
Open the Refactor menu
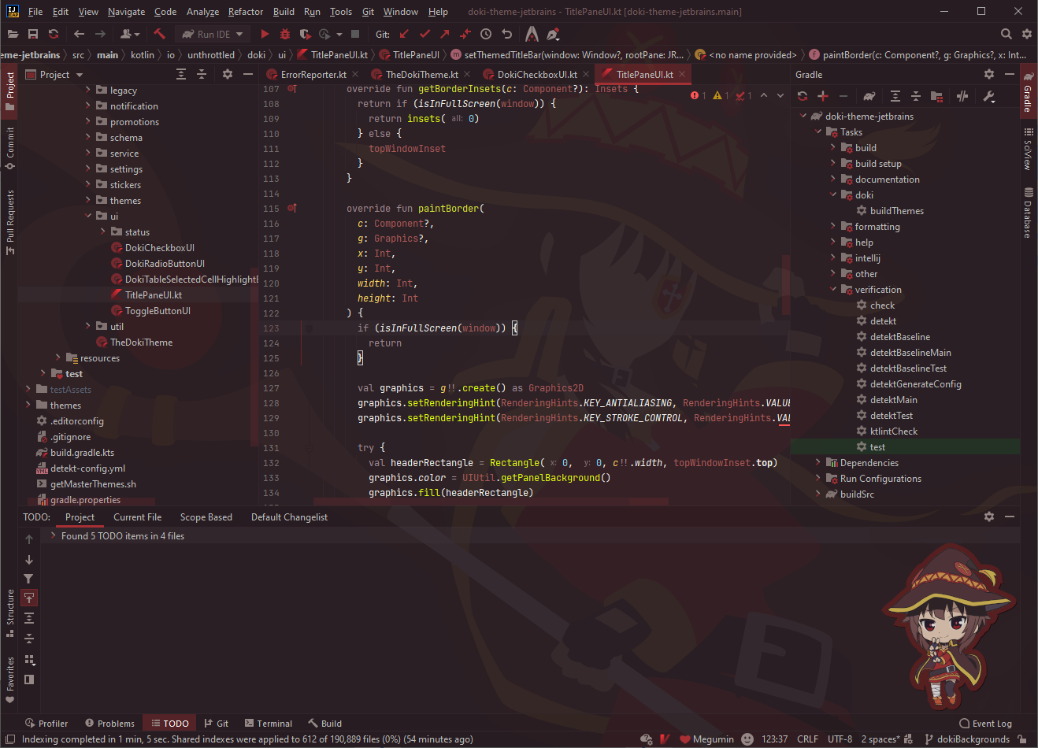click(x=246, y=12)
